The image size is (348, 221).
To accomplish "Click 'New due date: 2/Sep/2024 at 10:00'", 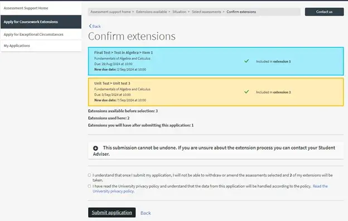I will [x=120, y=70].
